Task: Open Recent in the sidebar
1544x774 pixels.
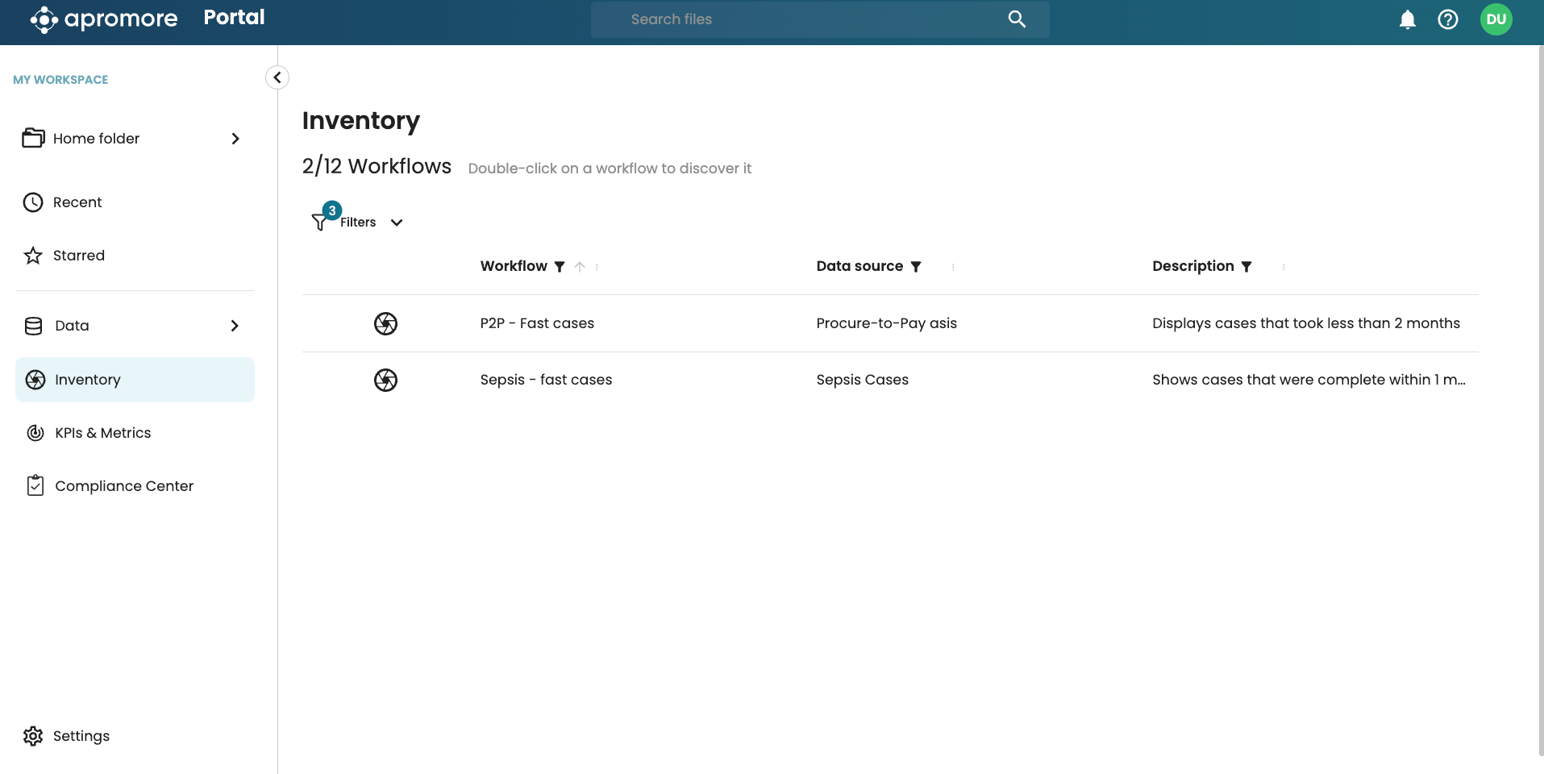Action: click(x=77, y=202)
